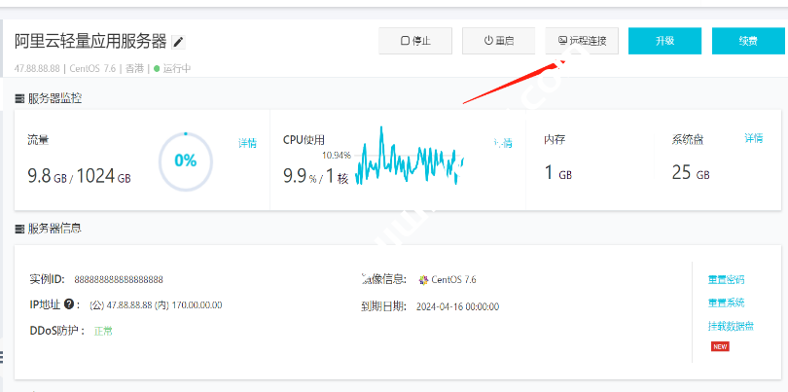Click the 升级 upgrade button

tap(664, 41)
